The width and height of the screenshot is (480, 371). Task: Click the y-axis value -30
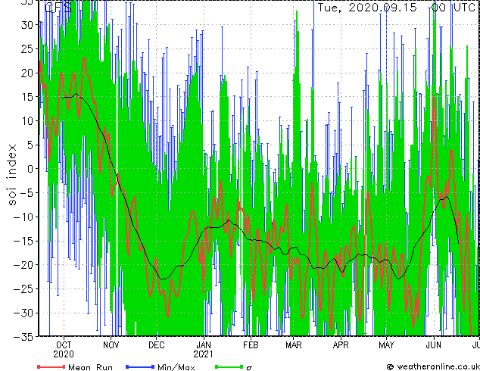tap(24, 313)
